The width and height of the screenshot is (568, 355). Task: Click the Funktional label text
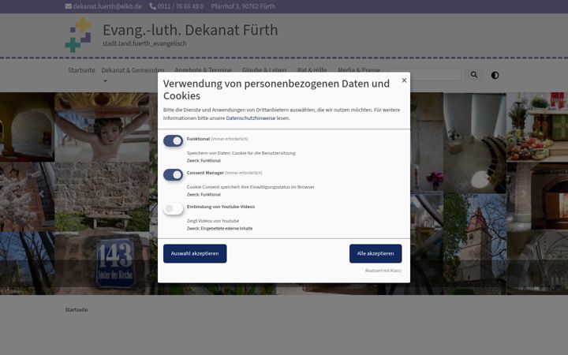pos(198,139)
